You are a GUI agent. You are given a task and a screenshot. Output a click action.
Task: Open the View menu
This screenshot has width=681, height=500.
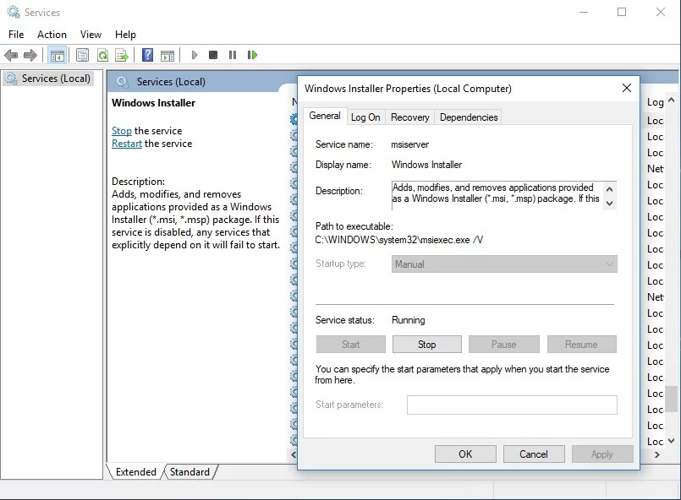coord(91,35)
